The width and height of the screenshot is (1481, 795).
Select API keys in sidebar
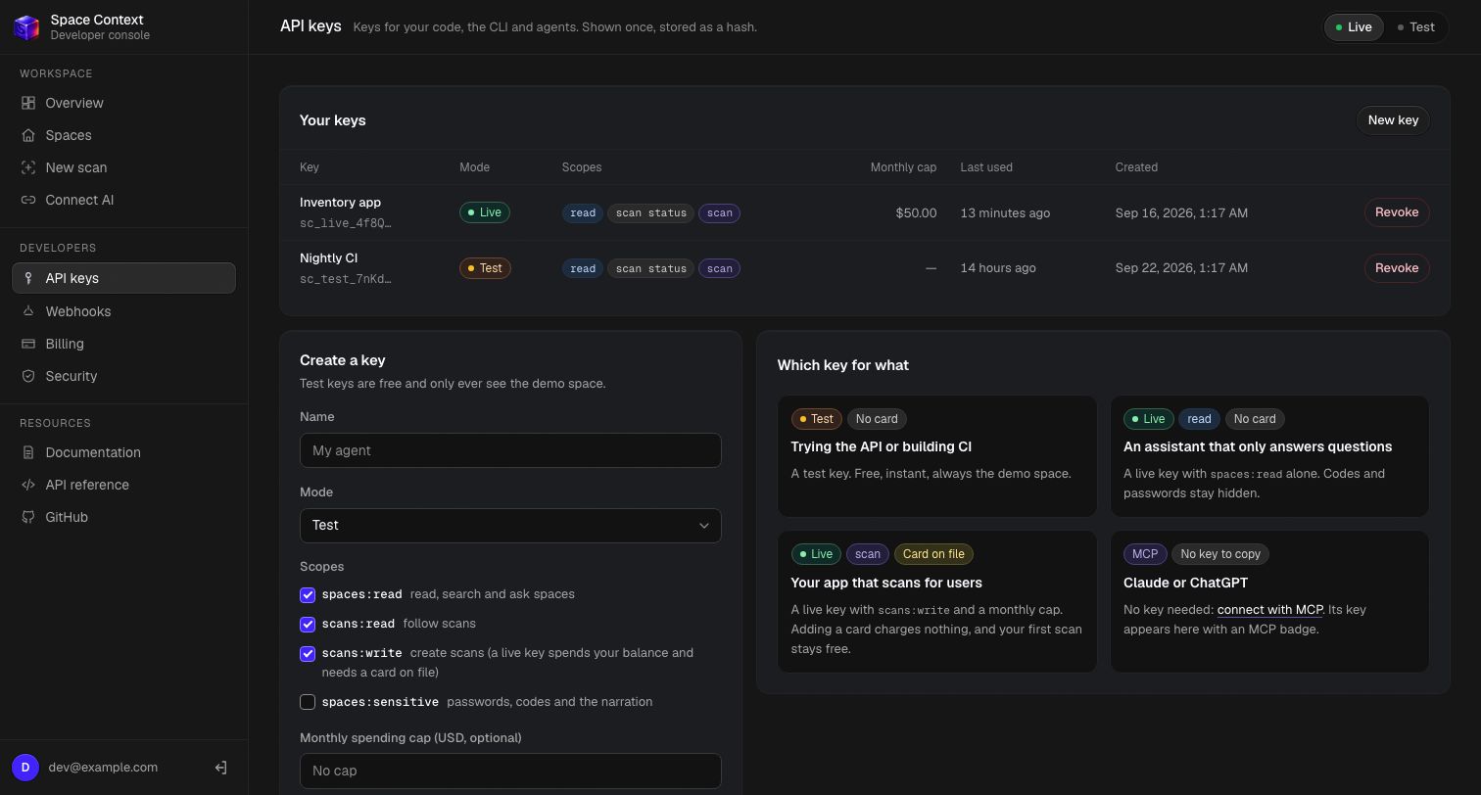123,278
